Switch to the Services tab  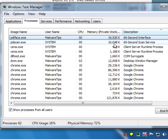46,21
